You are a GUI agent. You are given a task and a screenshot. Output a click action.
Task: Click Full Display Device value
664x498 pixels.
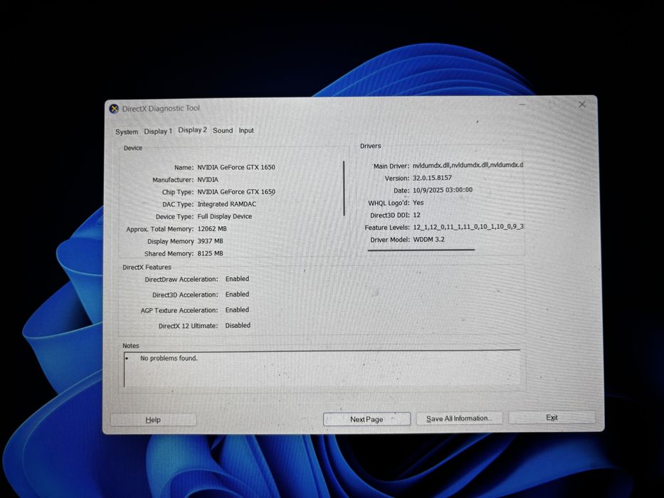(225, 216)
